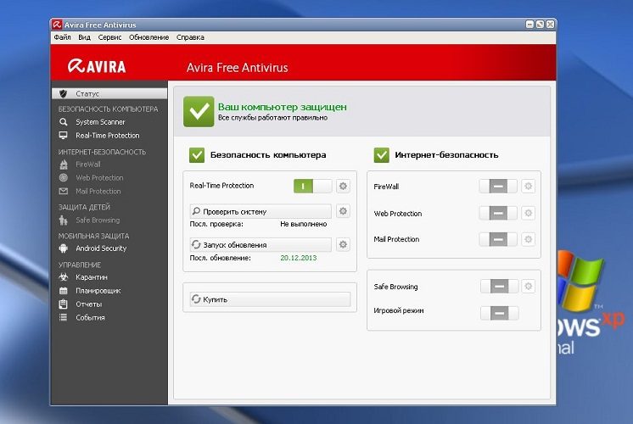Open Планировщик in the sidebar
Viewport: 633px width, 424px height.
click(98, 291)
